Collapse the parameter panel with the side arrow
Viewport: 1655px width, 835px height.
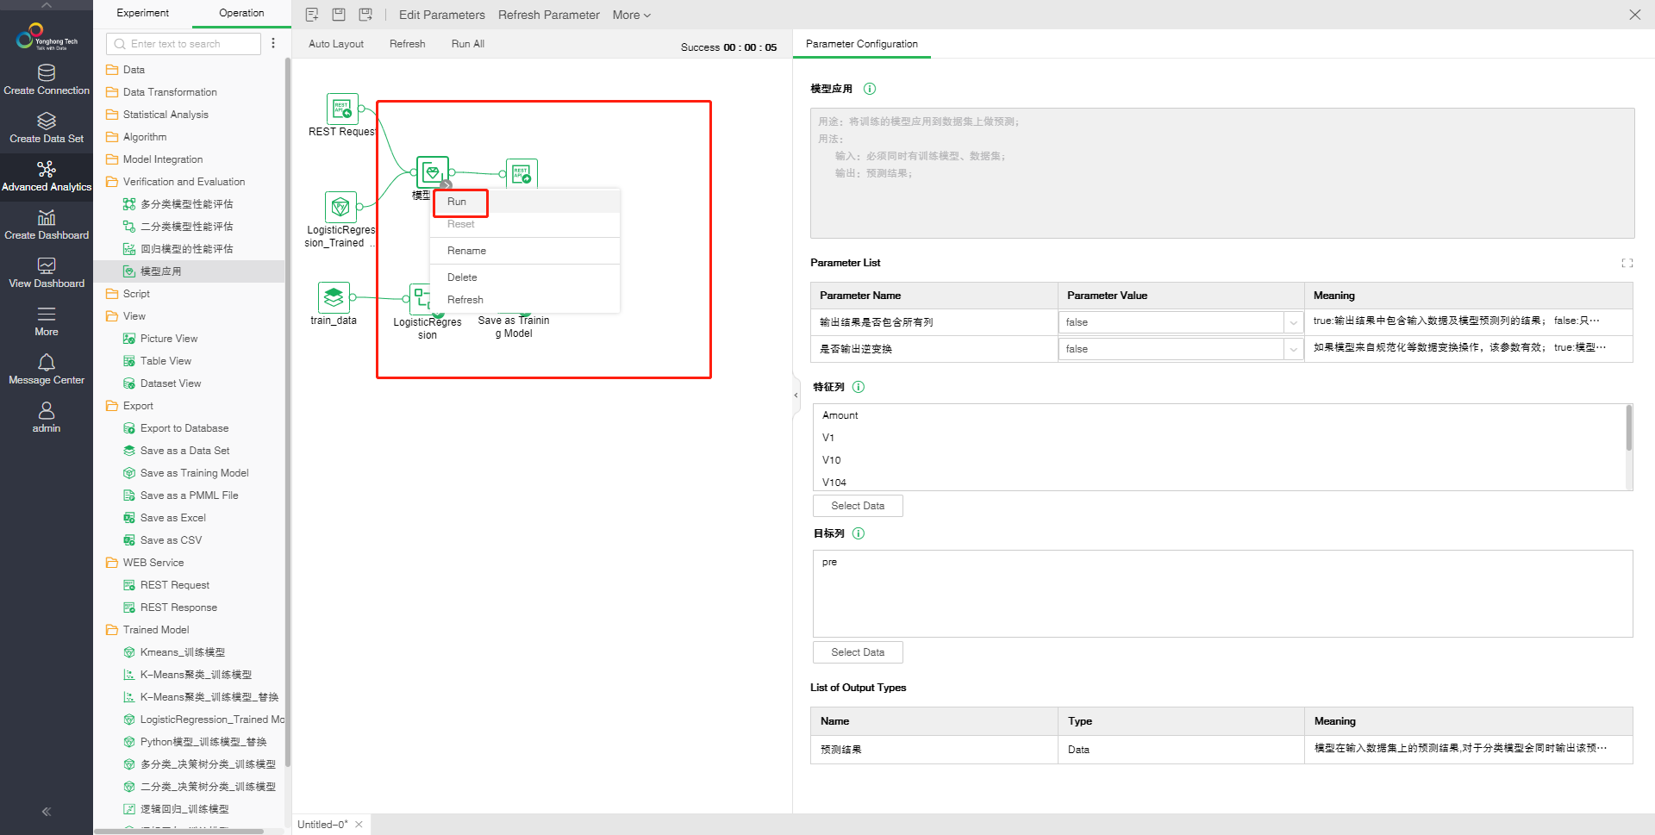pos(796,396)
